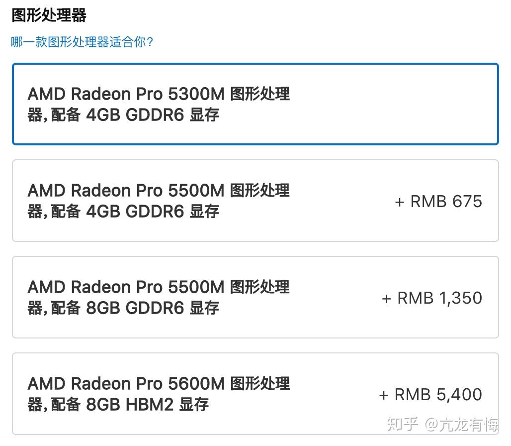Click "4GB GDDR6 显存" in the RMB 675 card
This screenshot has height=446, width=511.
point(153,212)
